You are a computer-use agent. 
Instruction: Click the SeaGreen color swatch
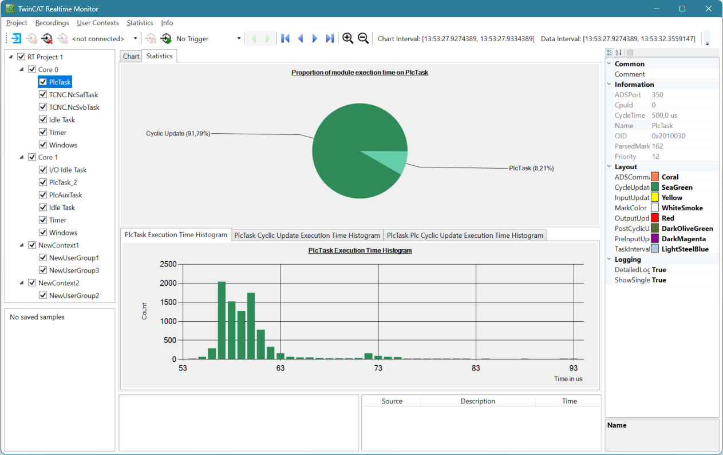(x=655, y=187)
